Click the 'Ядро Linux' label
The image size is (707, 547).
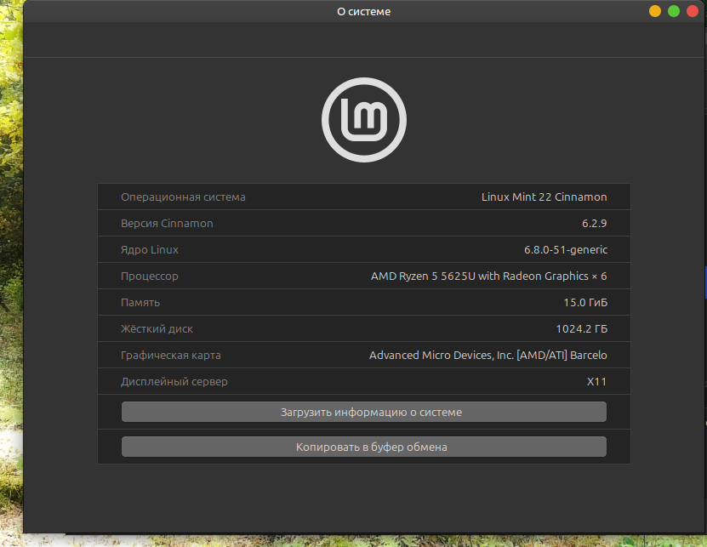pos(149,250)
